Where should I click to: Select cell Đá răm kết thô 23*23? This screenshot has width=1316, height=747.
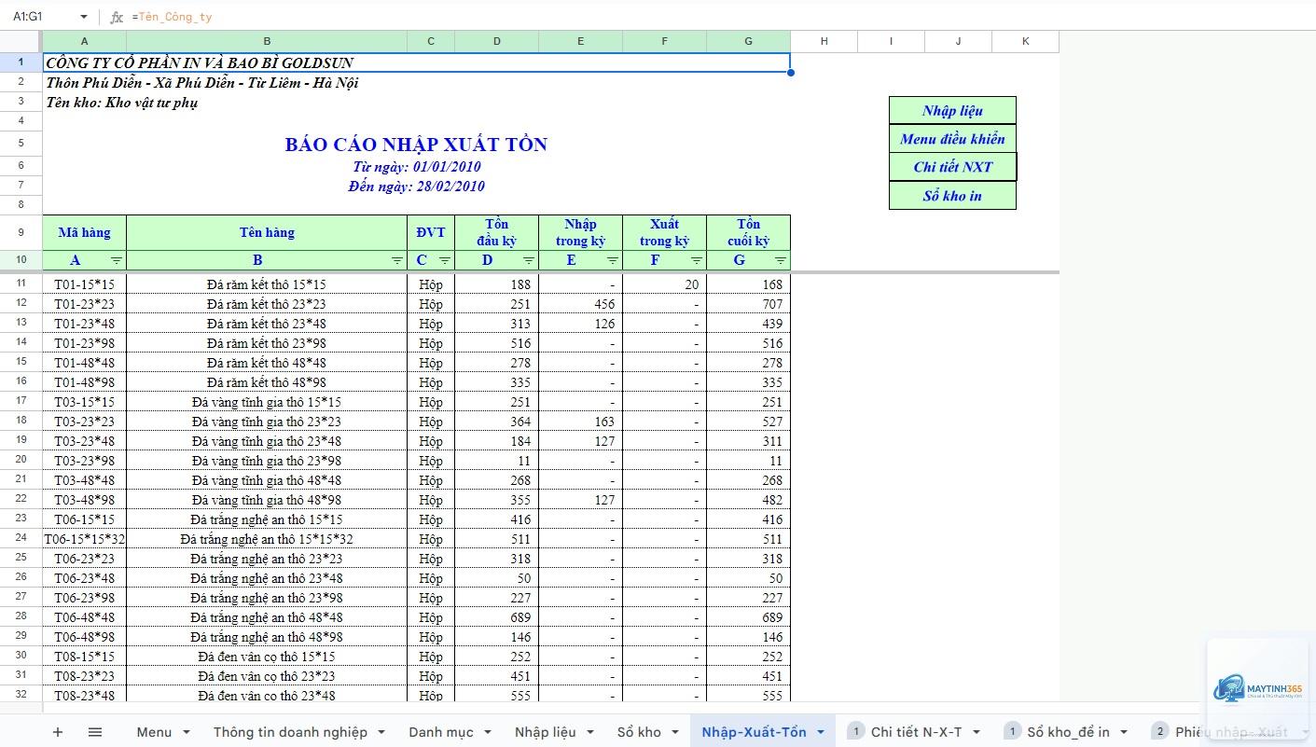tap(267, 304)
